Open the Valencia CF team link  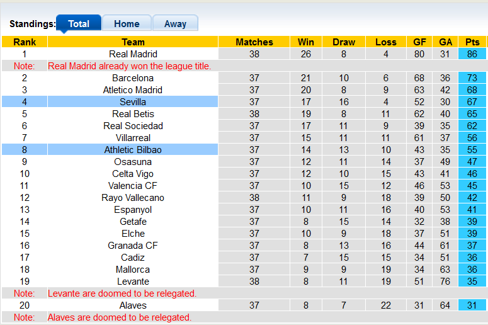pyautogui.click(x=133, y=186)
